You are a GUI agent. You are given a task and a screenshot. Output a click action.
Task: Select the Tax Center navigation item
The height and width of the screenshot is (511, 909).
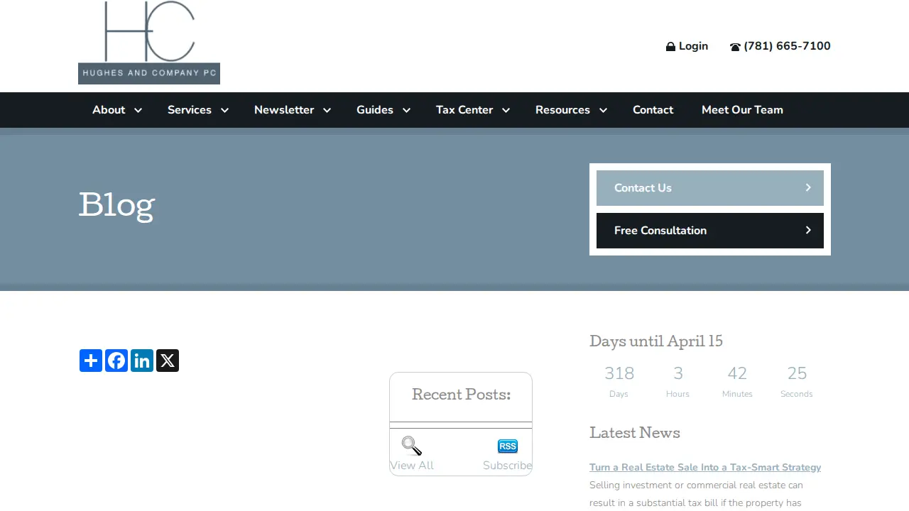(x=464, y=110)
